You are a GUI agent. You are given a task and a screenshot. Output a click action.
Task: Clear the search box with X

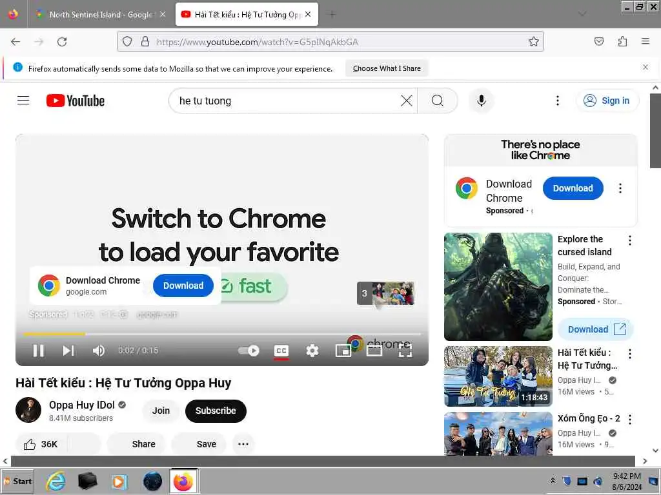tap(407, 101)
